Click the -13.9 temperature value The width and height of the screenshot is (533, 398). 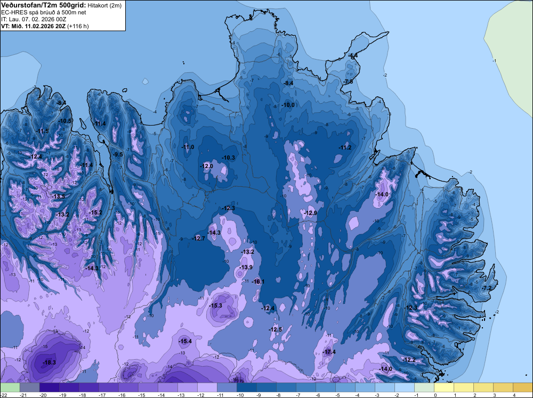point(246,267)
